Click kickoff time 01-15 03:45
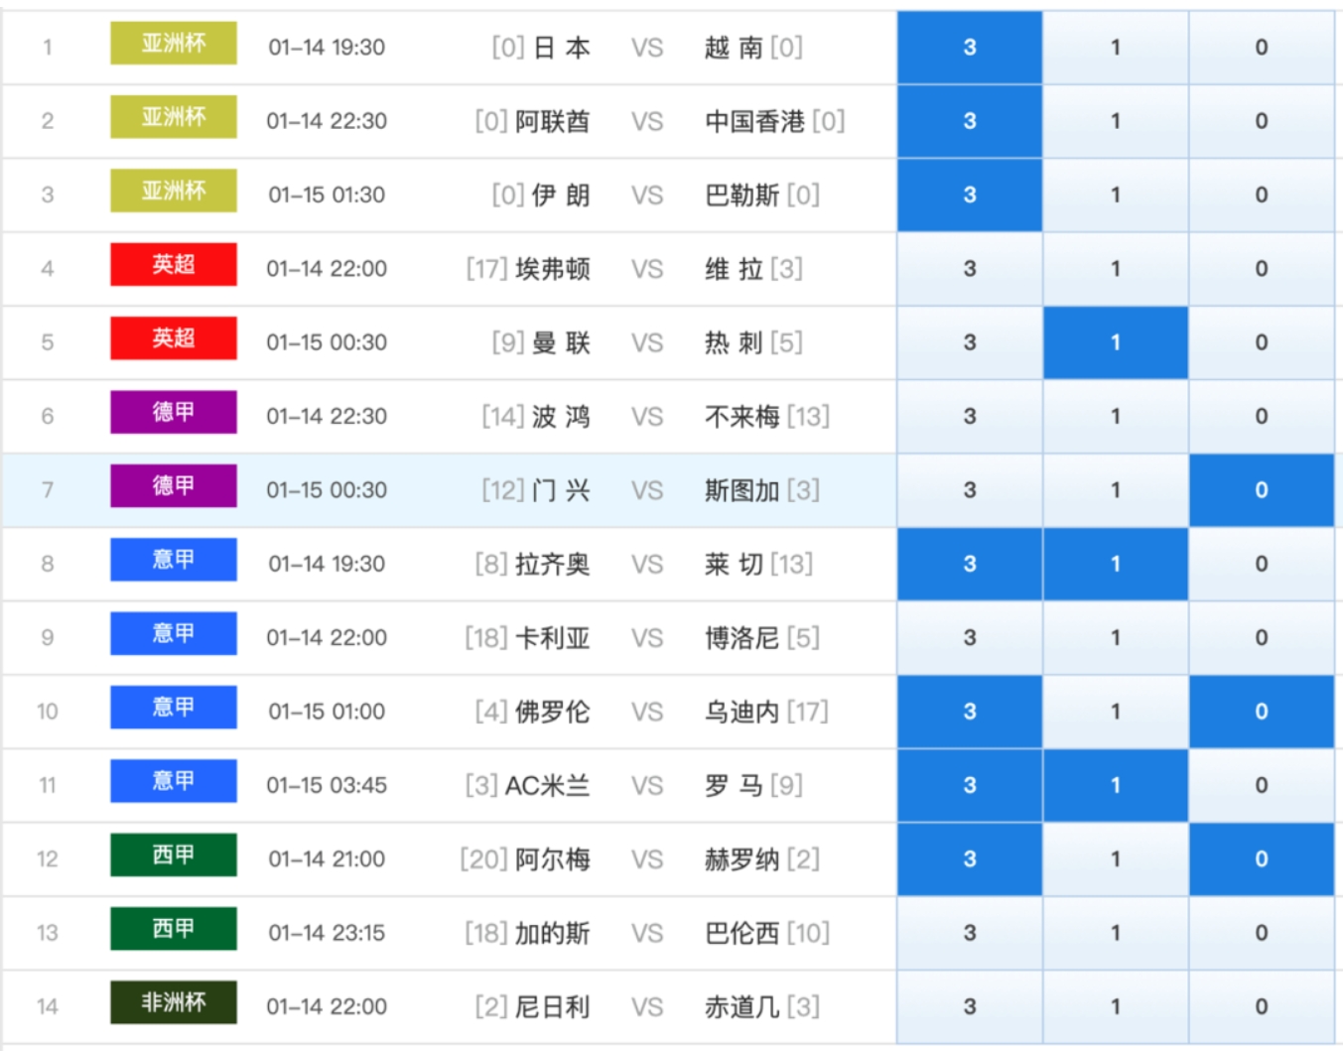The width and height of the screenshot is (1343, 1051). pyautogui.click(x=327, y=786)
